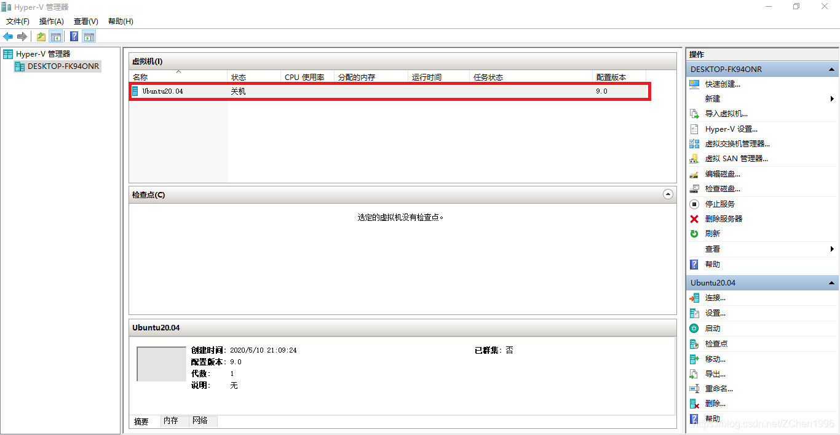Click the 重命名 rename icon
The width and height of the screenshot is (840, 435).
pyautogui.click(x=694, y=389)
